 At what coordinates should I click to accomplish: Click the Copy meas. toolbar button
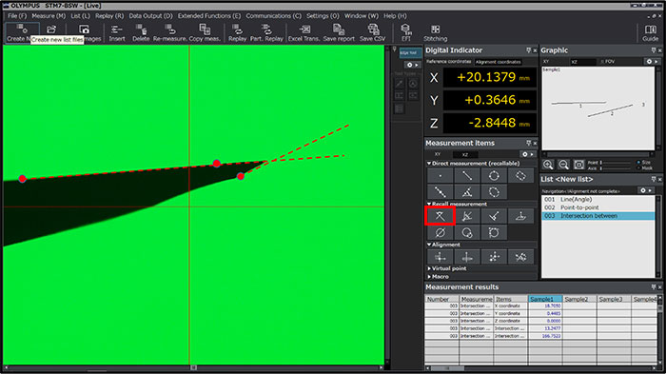click(205, 32)
